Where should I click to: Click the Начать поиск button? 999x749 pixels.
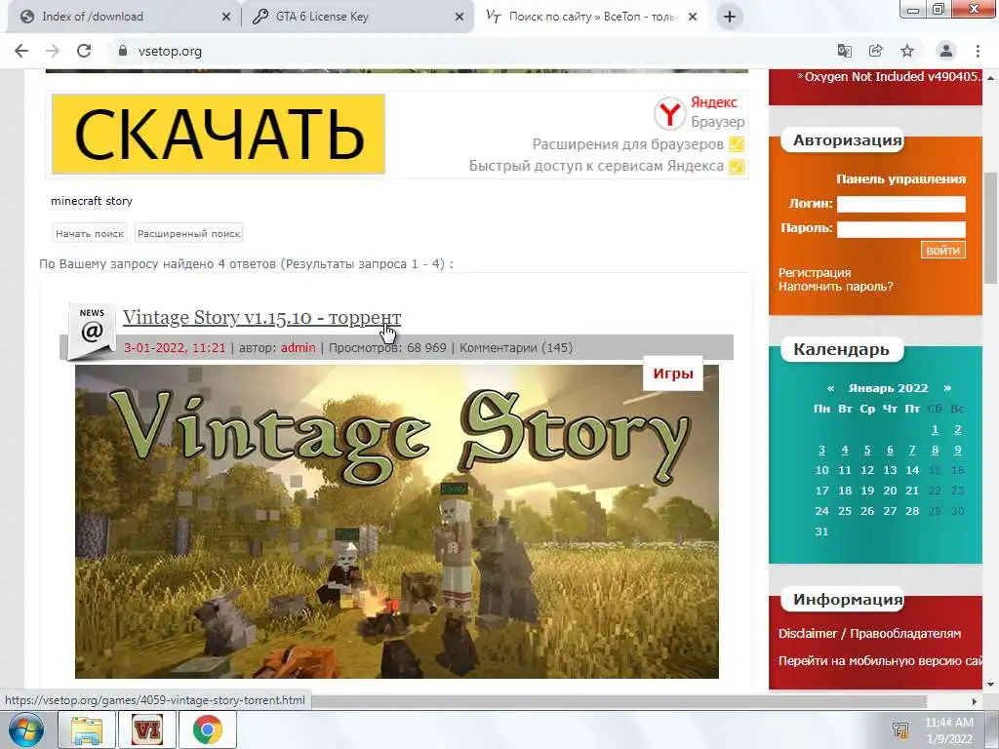pyautogui.click(x=90, y=233)
